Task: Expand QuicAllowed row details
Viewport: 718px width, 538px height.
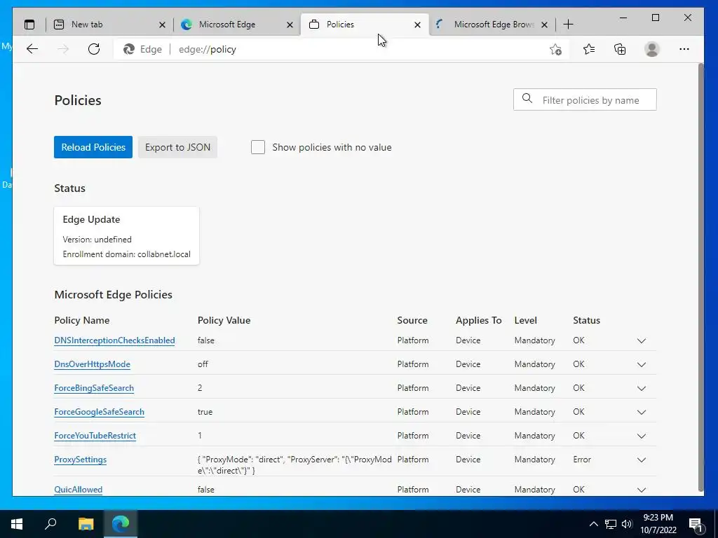Action: point(642,490)
